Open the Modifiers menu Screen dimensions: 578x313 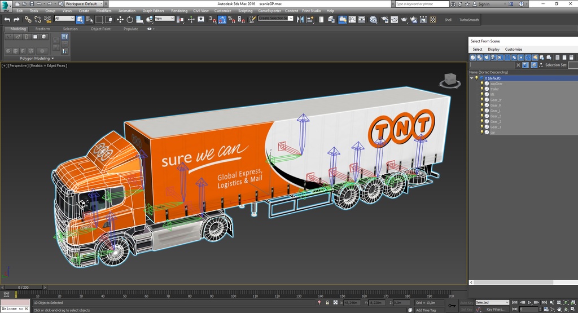[103, 11]
